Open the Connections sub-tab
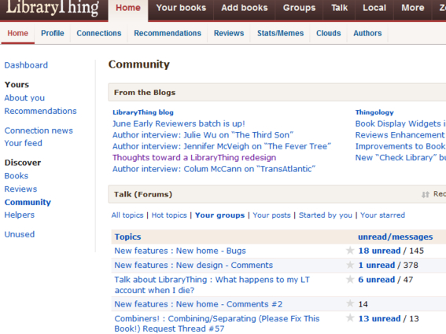 coord(99,33)
